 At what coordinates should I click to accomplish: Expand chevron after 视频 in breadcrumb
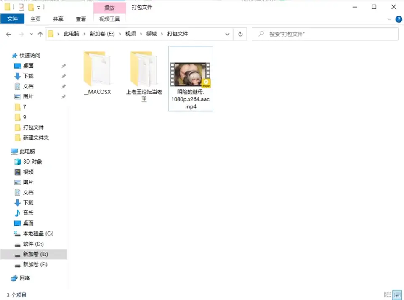(x=141, y=34)
